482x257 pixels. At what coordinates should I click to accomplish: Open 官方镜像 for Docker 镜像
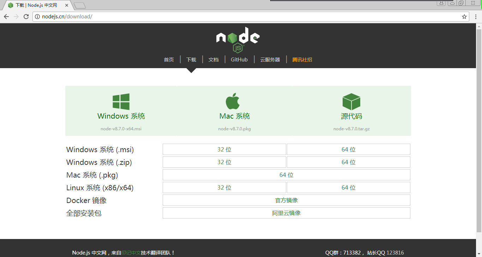(x=287, y=200)
